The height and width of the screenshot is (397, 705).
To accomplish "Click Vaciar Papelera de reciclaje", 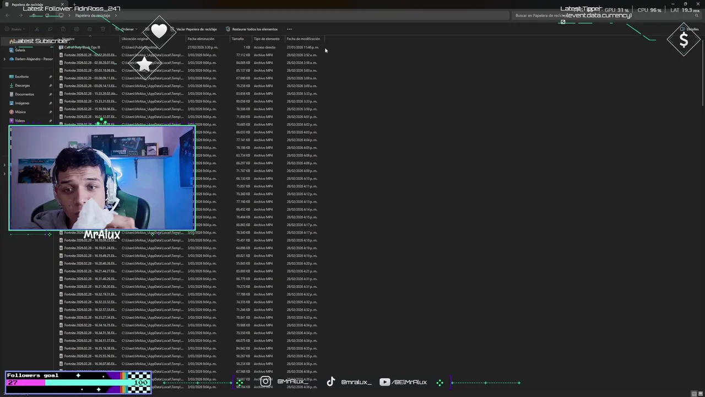I will [193, 29].
